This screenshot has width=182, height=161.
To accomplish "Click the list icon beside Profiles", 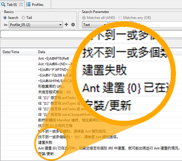I will pyautogui.click(x=28, y=4).
